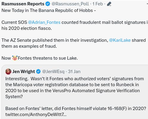Click the @Rasmussen_Poll handle
The width and height of the screenshot is (148, 119).
[x=70, y=4]
